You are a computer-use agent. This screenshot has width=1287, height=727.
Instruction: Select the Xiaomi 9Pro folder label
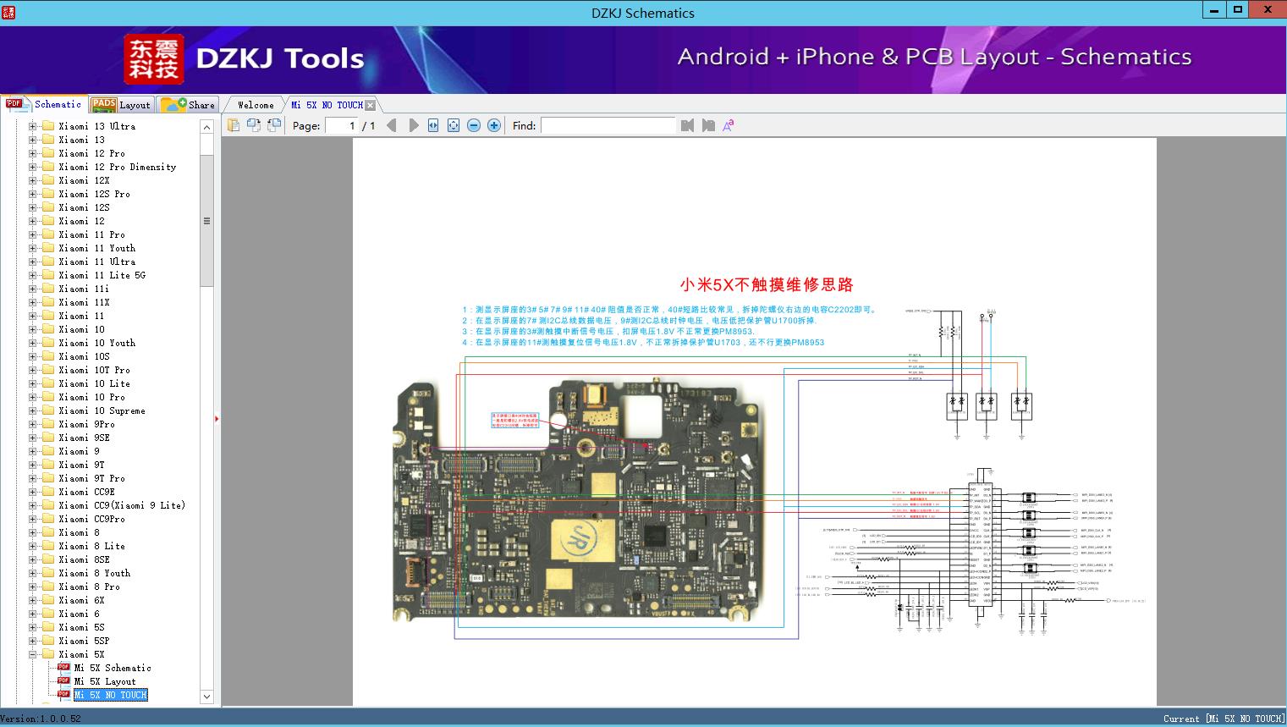[x=86, y=424]
